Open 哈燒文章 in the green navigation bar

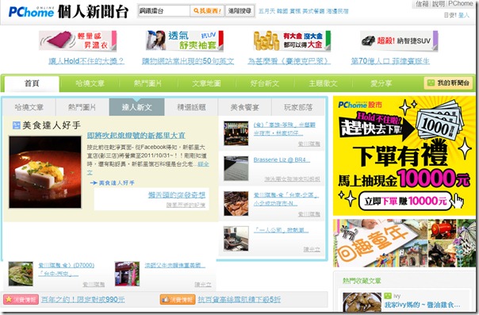click(x=90, y=83)
